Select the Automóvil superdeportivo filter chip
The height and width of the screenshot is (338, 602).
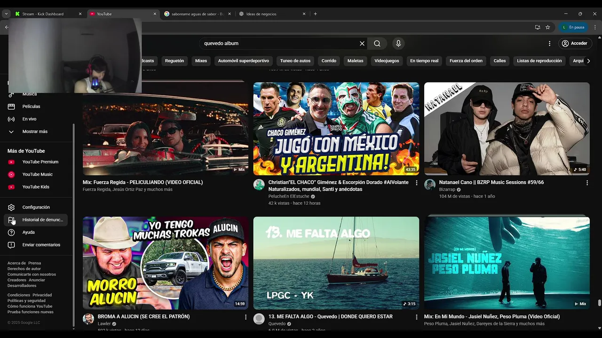(x=244, y=61)
